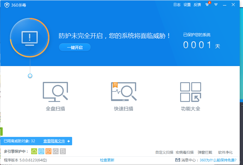Image resolution: width=243 pixels, height=165 pixels.
Task: Open 软件净化 software cleanup
Action: tap(225, 152)
